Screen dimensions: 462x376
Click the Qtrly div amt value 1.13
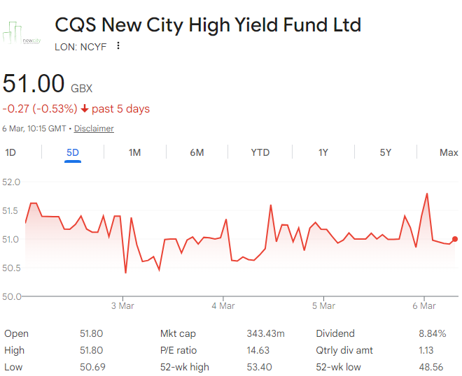[x=426, y=350]
